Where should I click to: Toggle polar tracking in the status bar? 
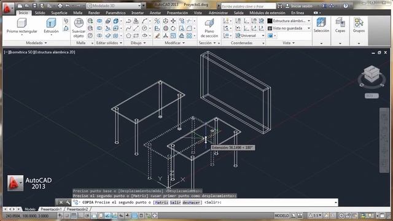tap(87, 215)
